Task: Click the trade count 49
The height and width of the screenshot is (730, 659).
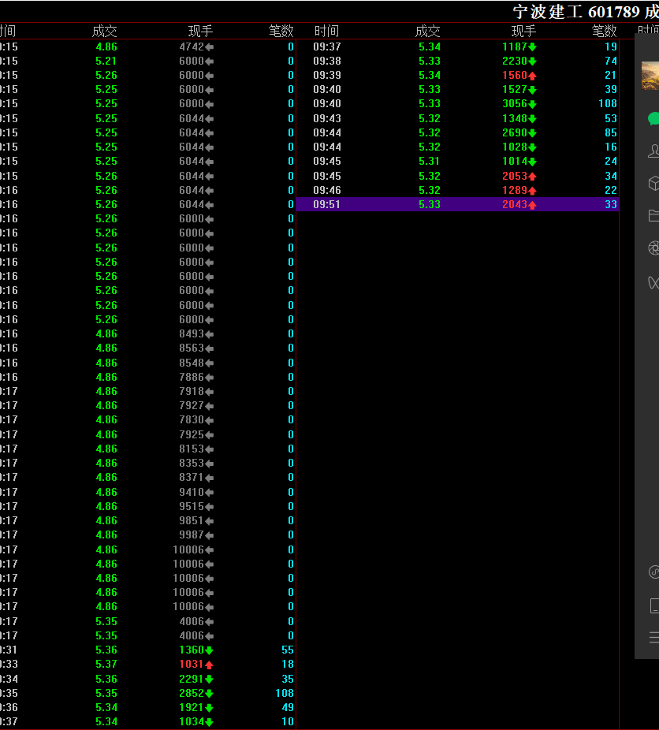Action: tap(288, 707)
